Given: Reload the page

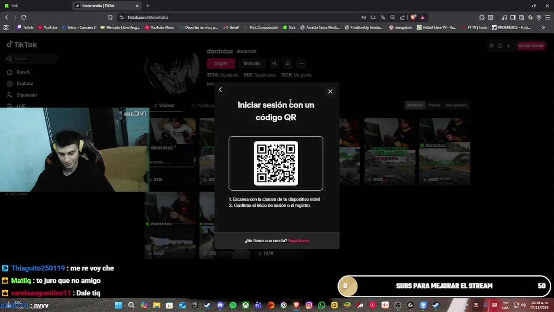Looking at the screenshot, I should 24,17.
